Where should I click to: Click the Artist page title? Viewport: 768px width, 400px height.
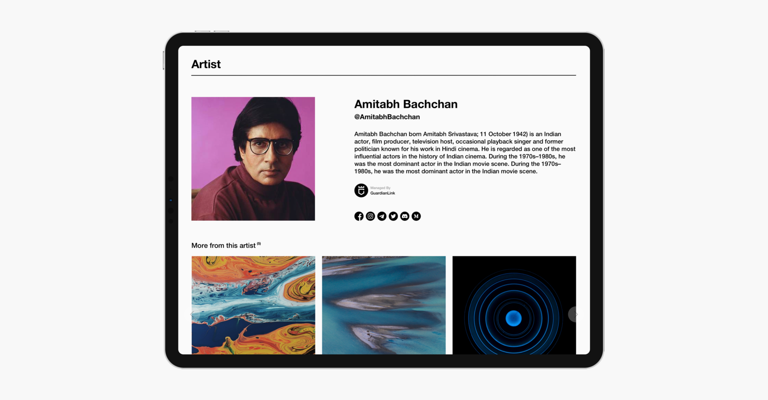206,64
